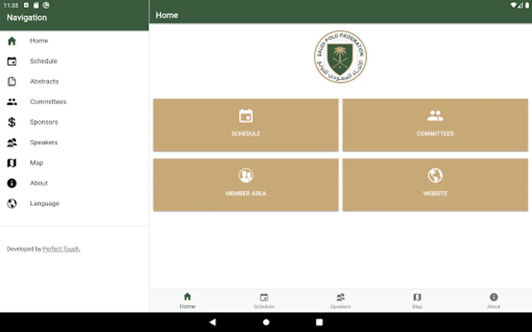Select the Home item in the navigation list

[x=74, y=41]
